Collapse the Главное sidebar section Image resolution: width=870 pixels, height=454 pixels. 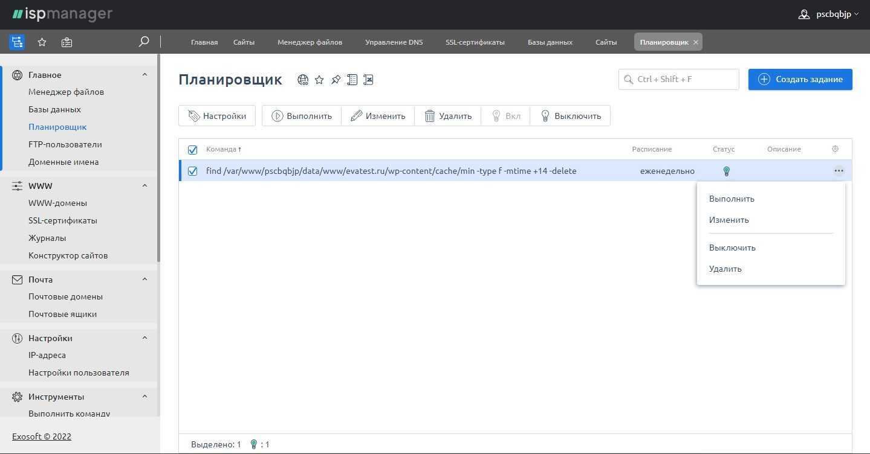click(x=144, y=75)
